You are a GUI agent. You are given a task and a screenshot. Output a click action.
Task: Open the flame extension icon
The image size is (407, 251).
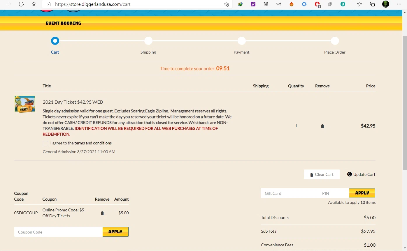[292, 4]
